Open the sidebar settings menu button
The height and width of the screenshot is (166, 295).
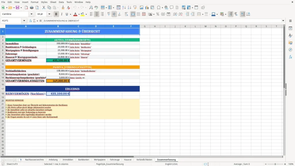point(290,21)
